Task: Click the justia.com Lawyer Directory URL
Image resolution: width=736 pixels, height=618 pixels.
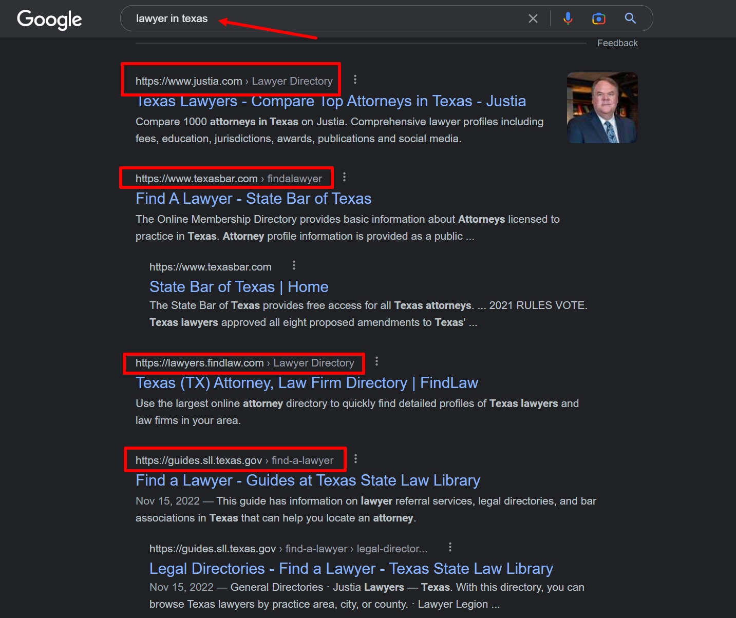Action: point(234,81)
